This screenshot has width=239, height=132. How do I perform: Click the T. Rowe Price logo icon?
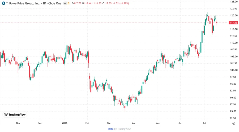[x=3, y=3]
